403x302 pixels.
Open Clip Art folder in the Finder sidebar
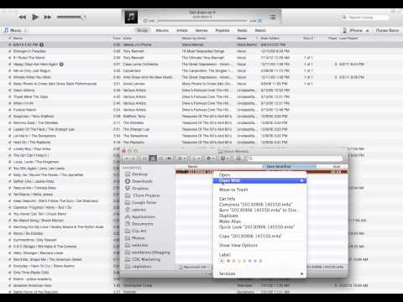[136, 231]
